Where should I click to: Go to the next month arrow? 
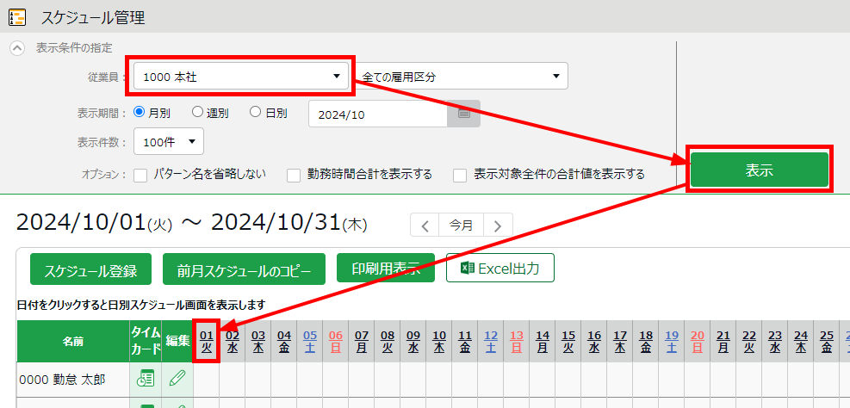tap(498, 226)
